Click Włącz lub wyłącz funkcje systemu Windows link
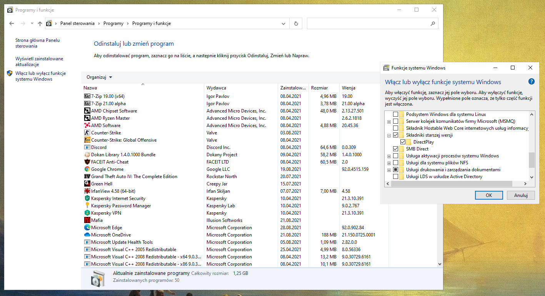Image resolution: width=545 pixels, height=296 pixels. [x=40, y=76]
